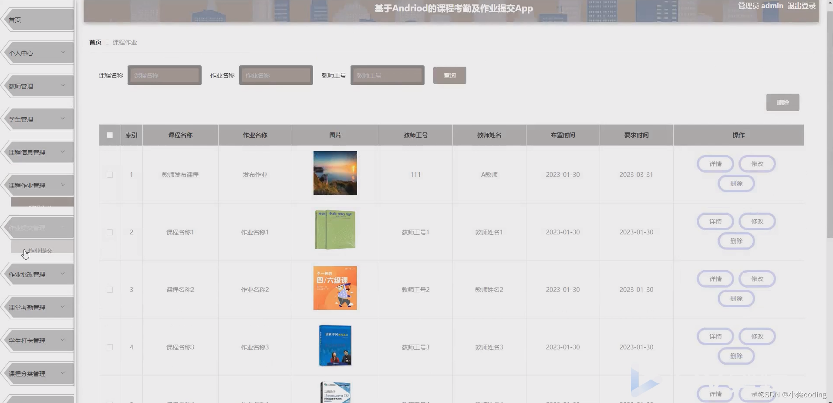Click 删除 for row 教师发布课程

tap(736, 183)
